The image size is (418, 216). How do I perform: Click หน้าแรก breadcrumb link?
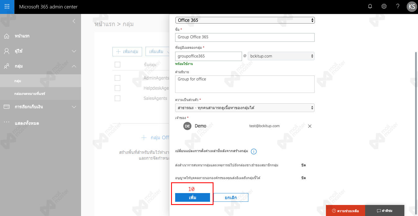tap(105, 24)
